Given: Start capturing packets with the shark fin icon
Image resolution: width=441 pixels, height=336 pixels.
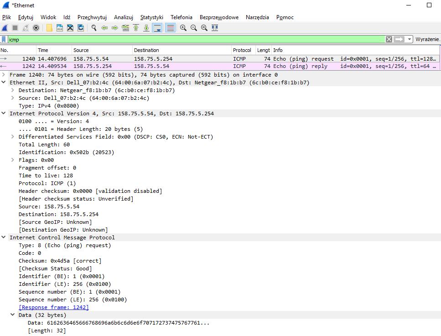Looking at the screenshot, I should point(5,28).
